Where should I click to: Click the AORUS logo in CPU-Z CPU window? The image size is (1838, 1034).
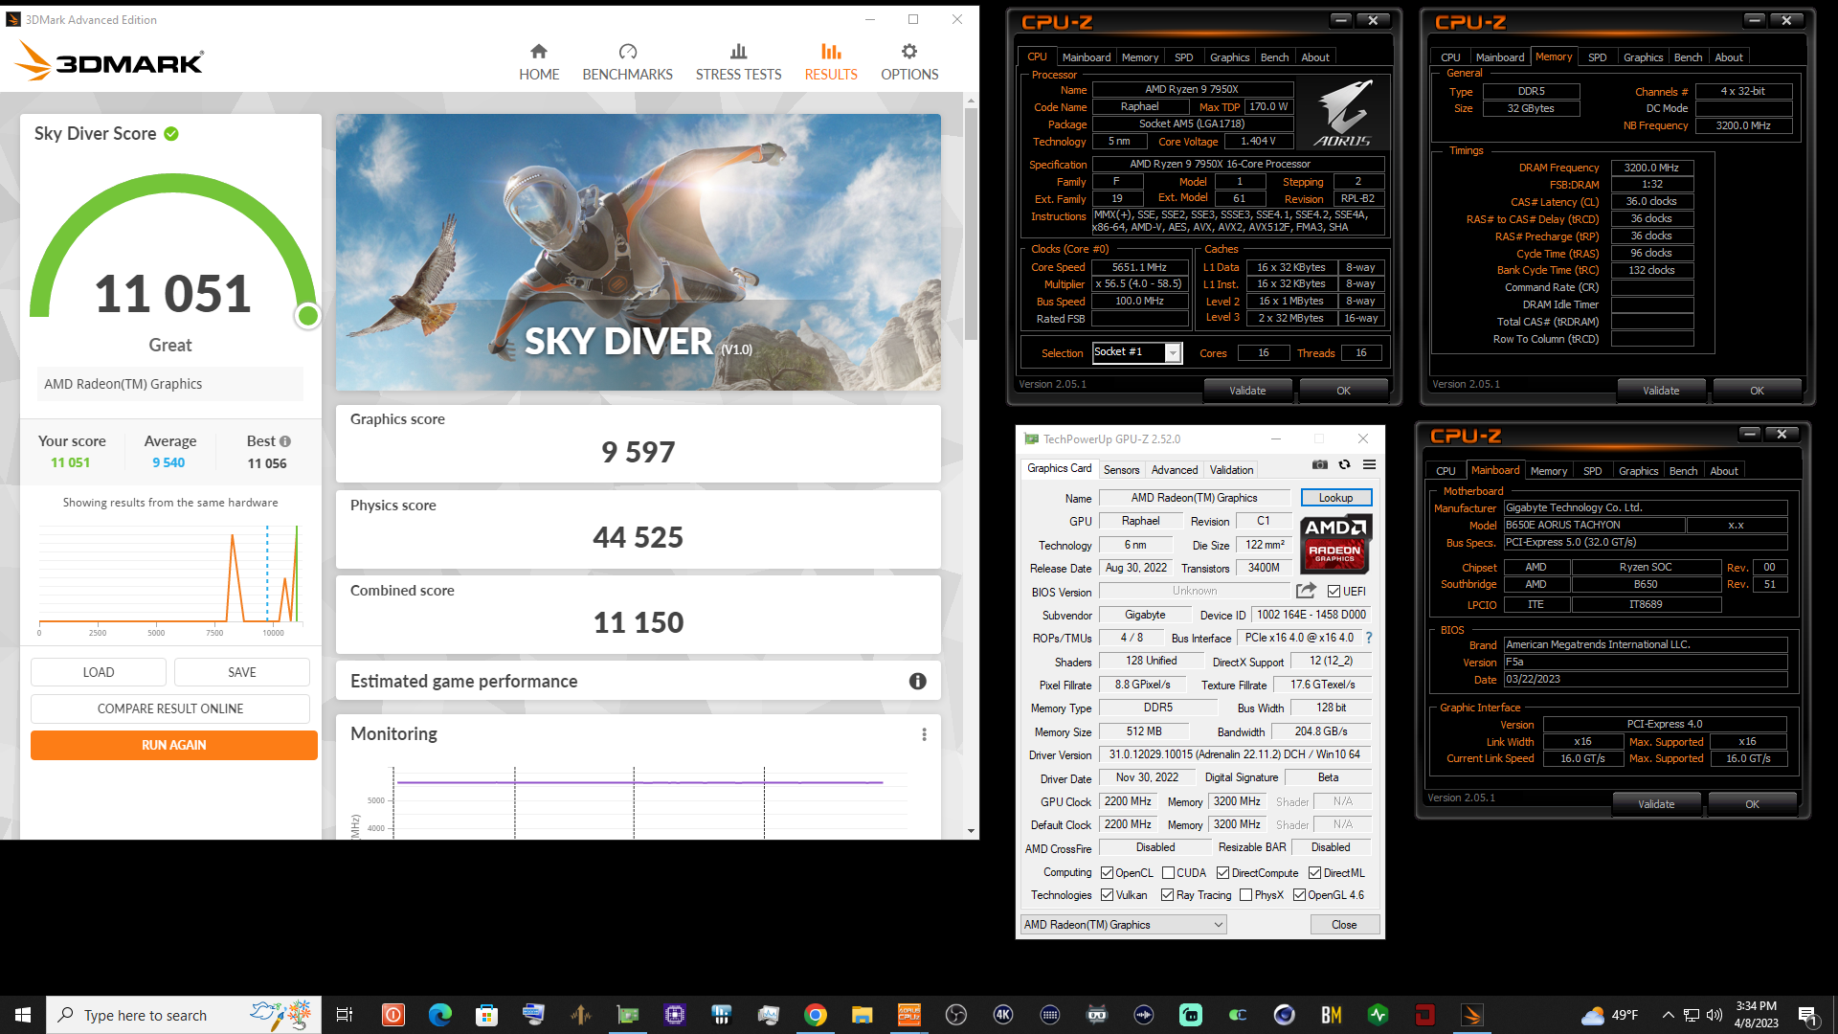click(x=1343, y=113)
